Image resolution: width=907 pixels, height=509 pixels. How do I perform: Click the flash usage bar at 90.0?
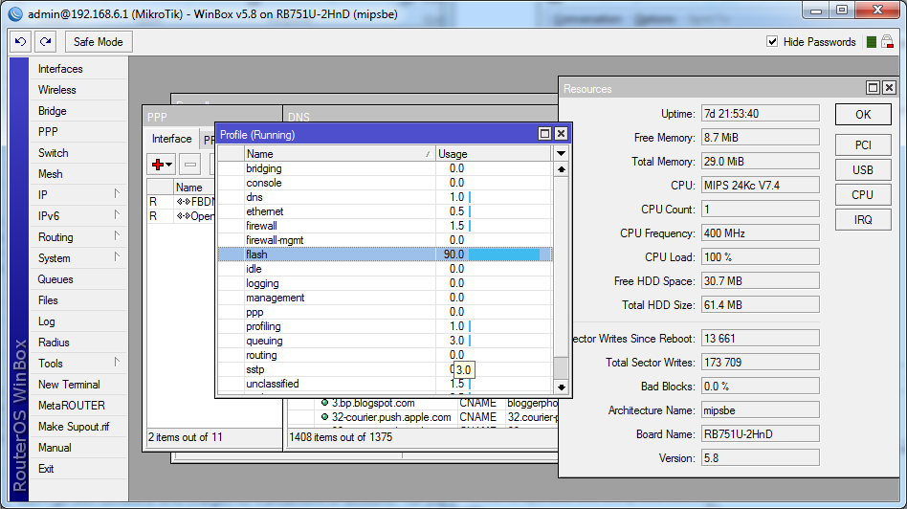coord(504,254)
